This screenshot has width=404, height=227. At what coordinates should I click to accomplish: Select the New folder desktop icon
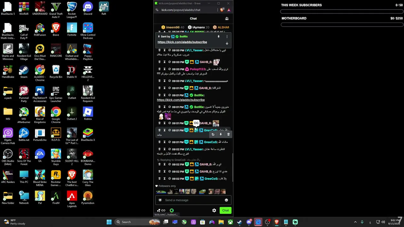point(8,198)
